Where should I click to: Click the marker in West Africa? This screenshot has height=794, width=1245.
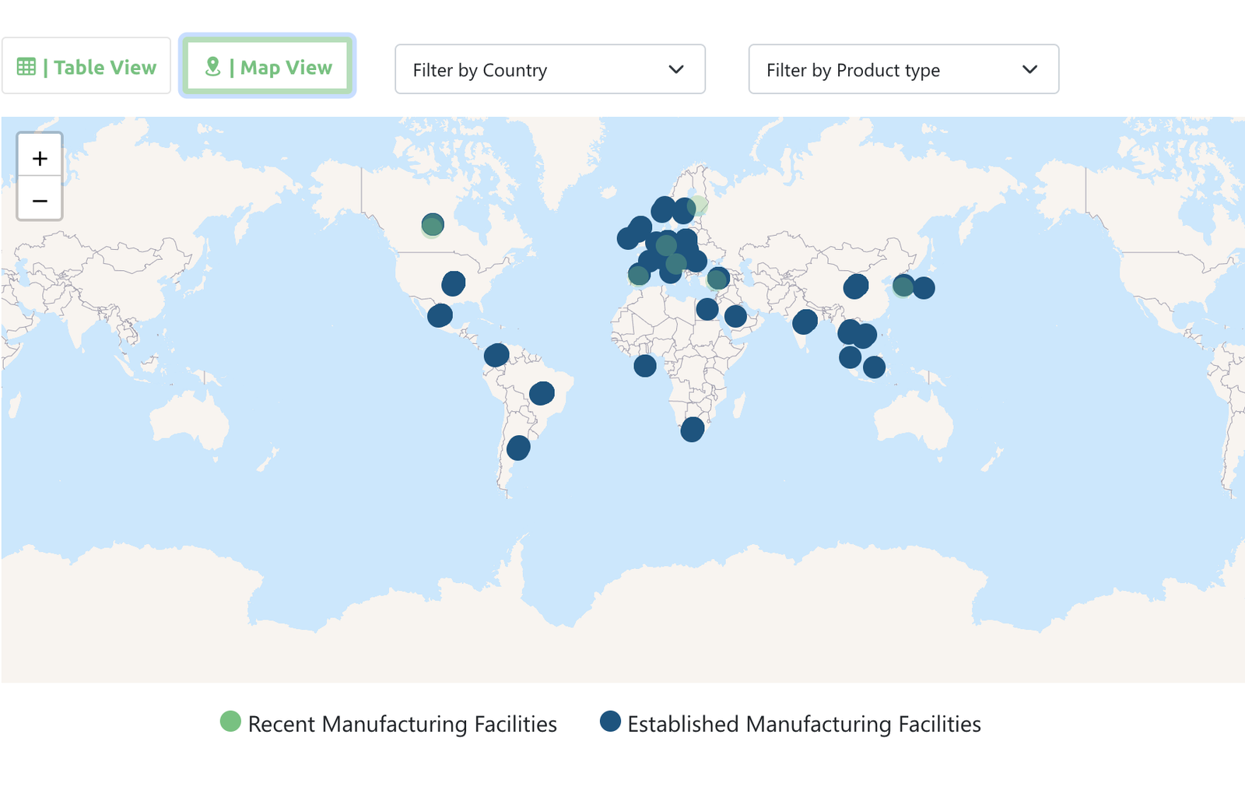645,365
